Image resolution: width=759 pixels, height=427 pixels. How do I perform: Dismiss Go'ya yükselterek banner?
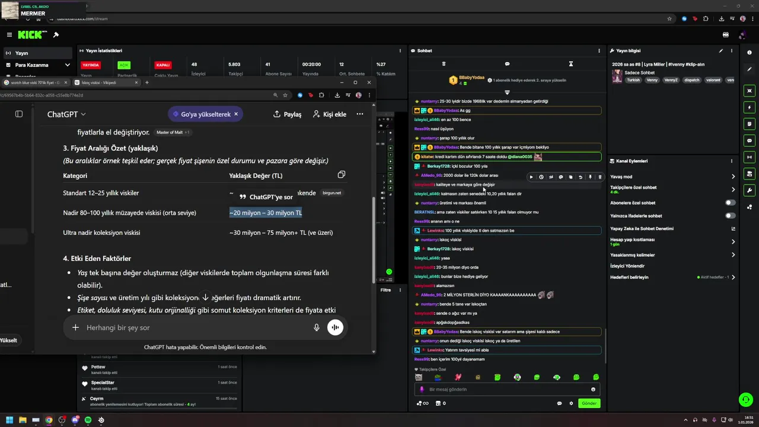pos(236,114)
